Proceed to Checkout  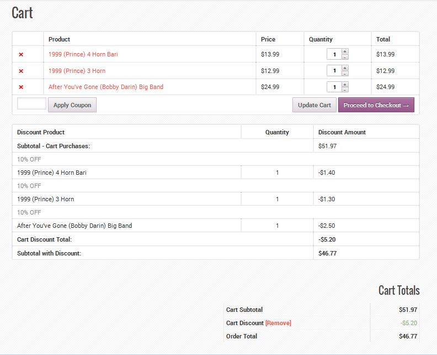point(376,105)
